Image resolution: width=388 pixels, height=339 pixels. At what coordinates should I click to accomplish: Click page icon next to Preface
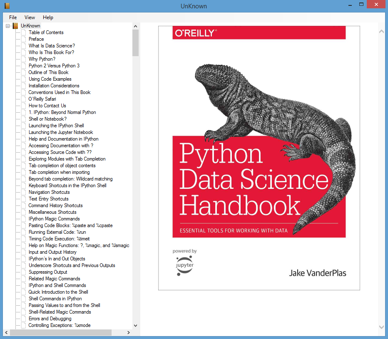click(23, 39)
